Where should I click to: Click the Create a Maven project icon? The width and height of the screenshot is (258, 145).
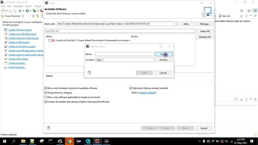[x=6, y=30]
